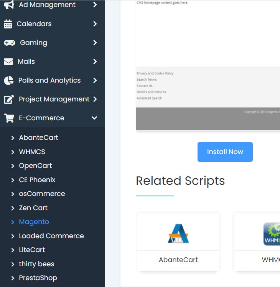
Task: Click the Install Now button
Action: click(225, 152)
